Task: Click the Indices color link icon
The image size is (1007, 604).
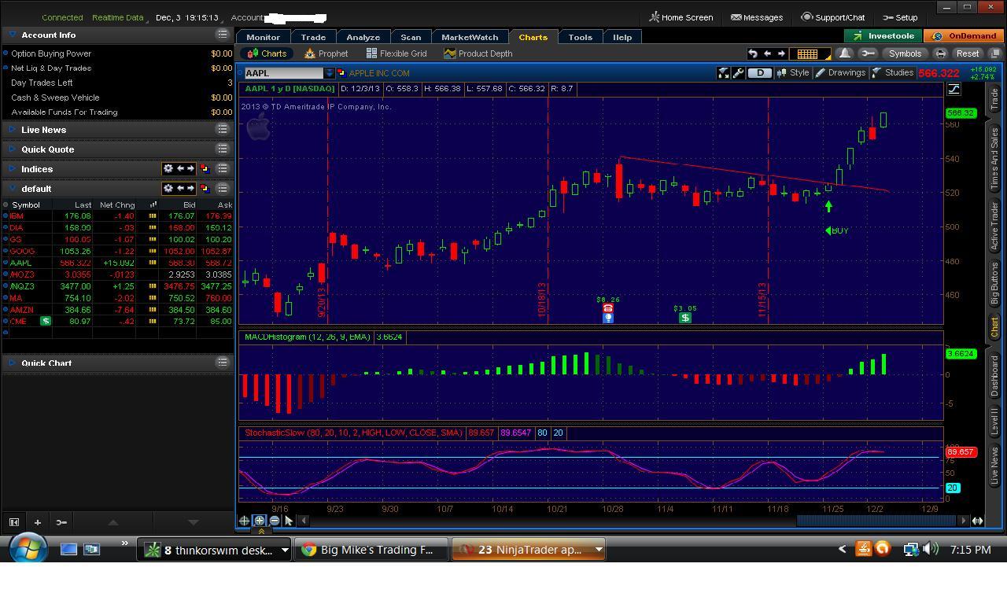Action: (205, 169)
